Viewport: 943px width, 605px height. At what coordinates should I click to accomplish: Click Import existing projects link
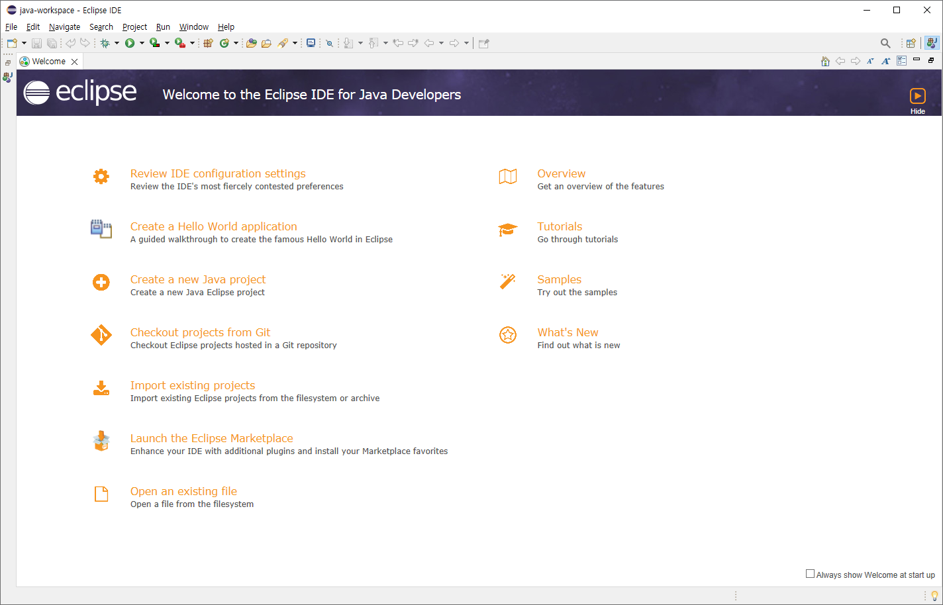[192, 385]
